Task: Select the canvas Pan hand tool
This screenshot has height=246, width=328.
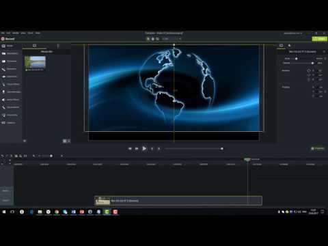Action: pyautogui.click(x=153, y=39)
